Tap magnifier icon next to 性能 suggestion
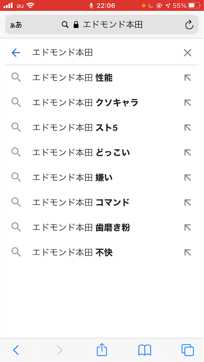This screenshot has width=204, height=362. [16, 77]
